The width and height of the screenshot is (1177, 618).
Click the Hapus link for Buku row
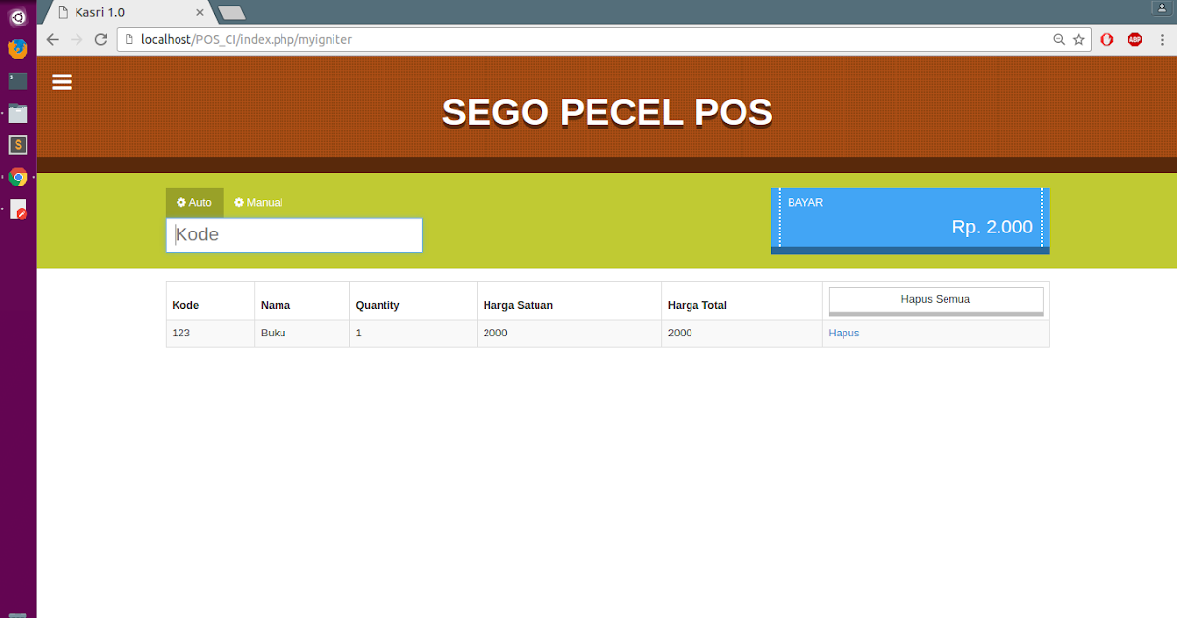point(844,333)
